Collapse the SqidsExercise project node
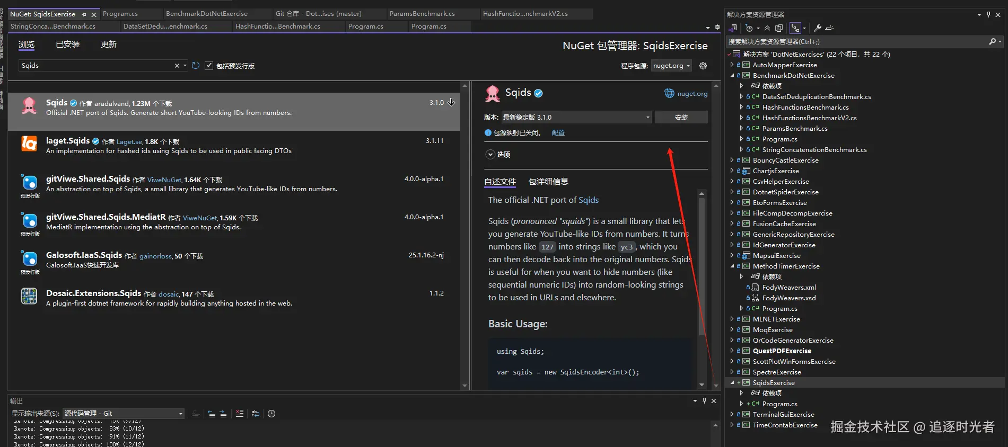1008x447 pixels. [x=732, y=383]
